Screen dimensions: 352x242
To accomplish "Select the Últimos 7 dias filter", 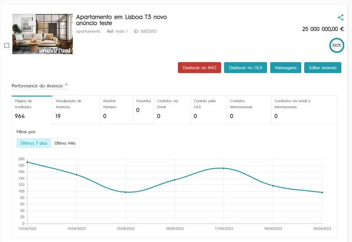I will 34,143.
